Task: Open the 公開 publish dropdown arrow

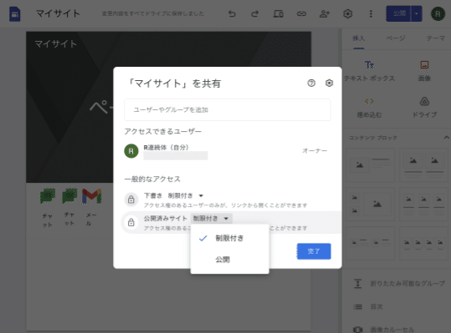Action: 417,13
